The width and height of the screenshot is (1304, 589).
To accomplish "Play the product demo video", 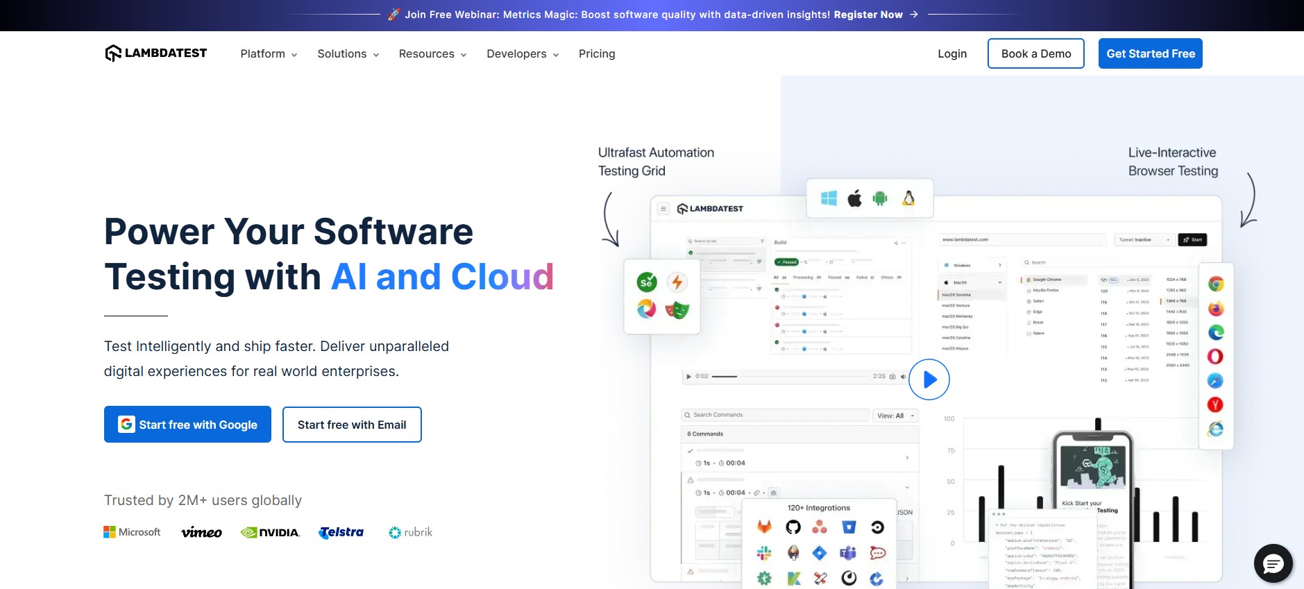I will tap(929, 379).
